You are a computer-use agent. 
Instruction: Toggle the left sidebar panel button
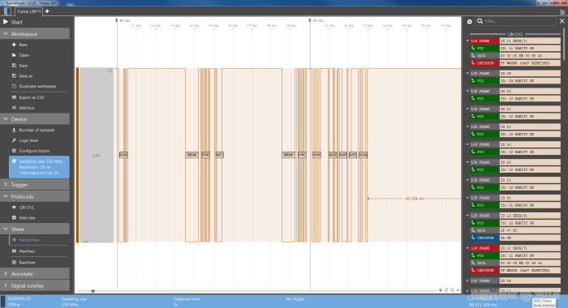(x=7, y=11)
